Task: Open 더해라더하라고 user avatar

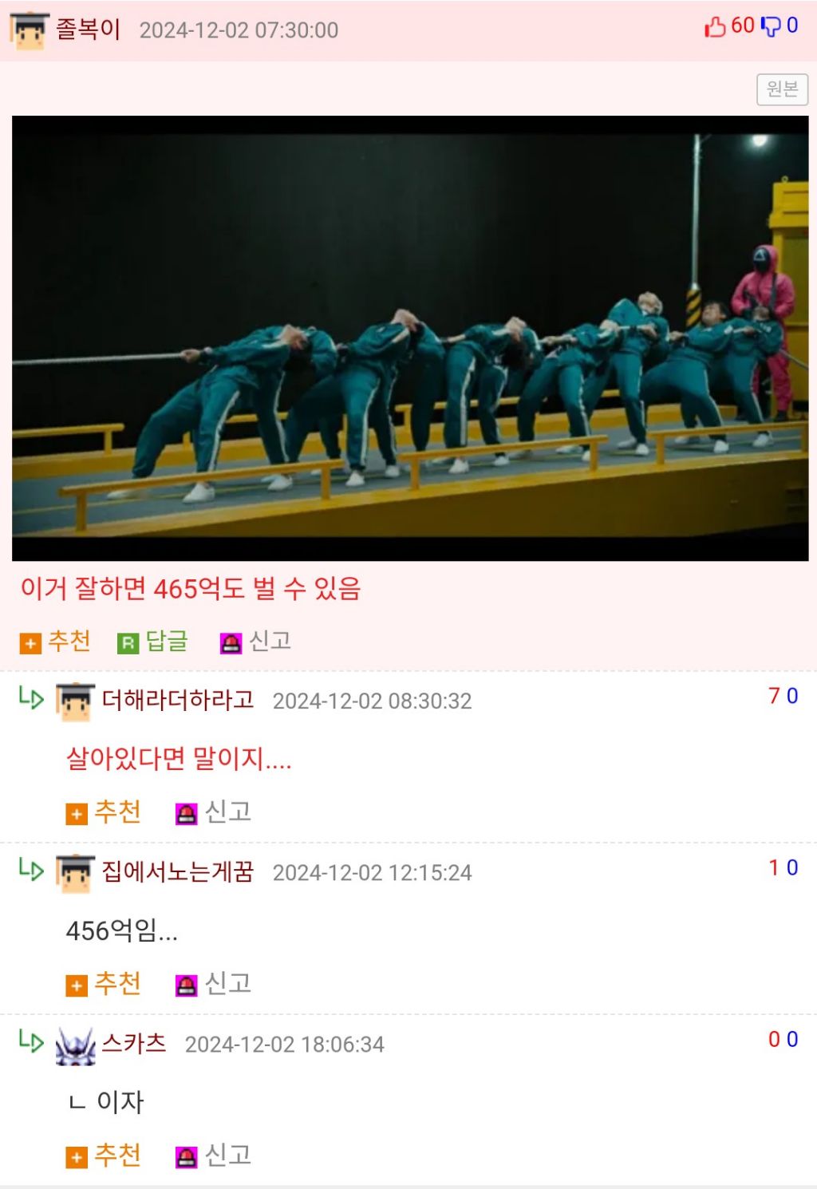Action: point(76,702)
